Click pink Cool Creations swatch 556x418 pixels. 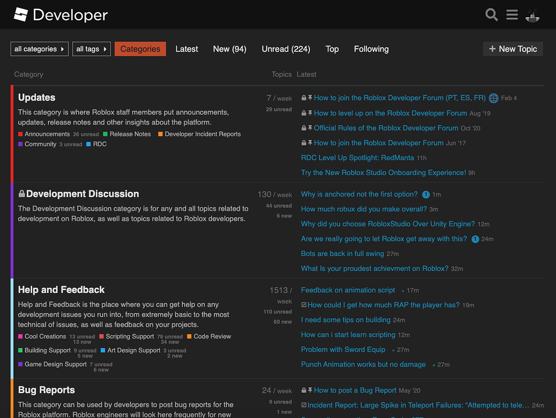[21, 336]
